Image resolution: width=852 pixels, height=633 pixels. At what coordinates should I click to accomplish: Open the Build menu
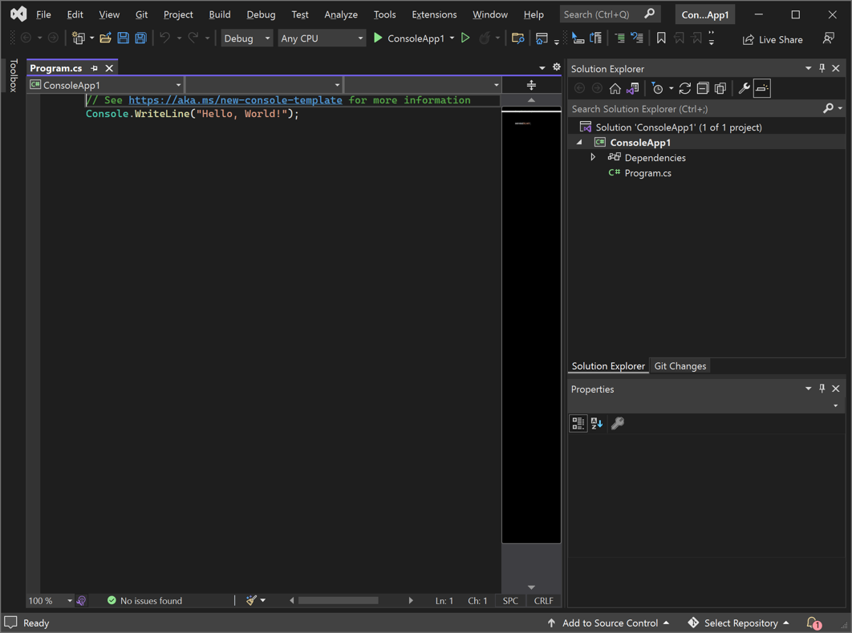tap(220, 14)
